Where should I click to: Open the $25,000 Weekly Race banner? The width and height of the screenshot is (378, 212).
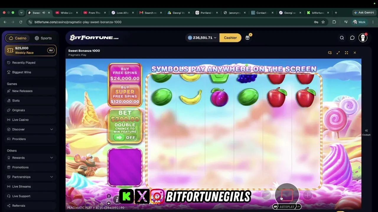point(31,50)
